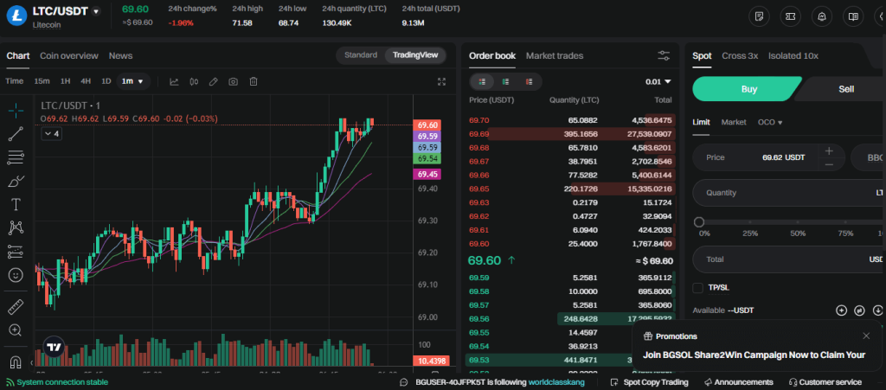Open the alert bell icon in header
The width and height of the screenshot is (886, 390).
[x=822, y=16]
